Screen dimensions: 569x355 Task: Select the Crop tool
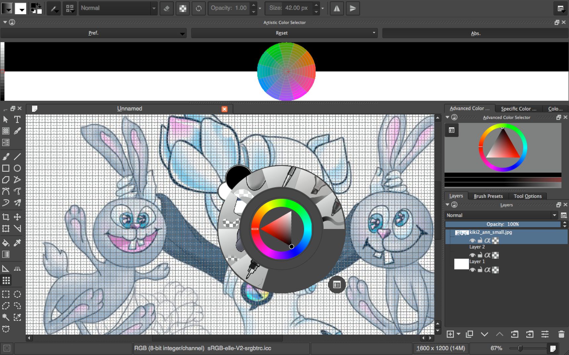tap(6, 217)
